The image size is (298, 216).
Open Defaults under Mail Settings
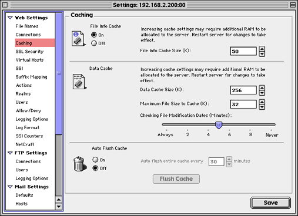(x=24, y=195)
